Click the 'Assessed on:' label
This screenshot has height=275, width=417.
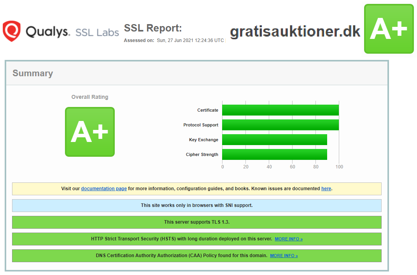click(x=139, y=40)
